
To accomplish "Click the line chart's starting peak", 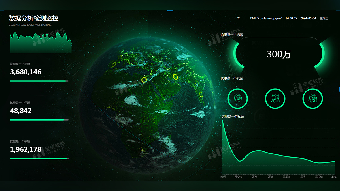I will 223,121.
